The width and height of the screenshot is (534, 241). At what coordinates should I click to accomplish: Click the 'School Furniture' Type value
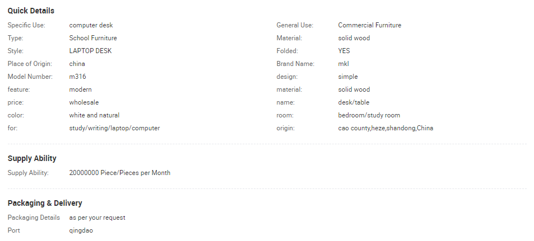point(93,38)
